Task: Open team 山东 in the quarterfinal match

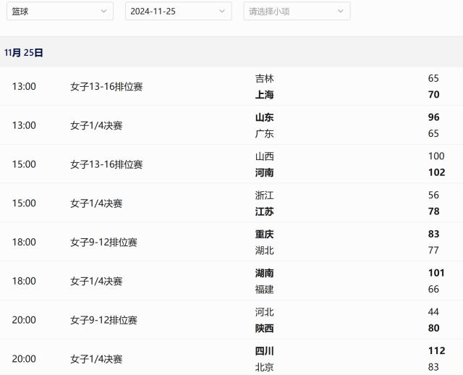Action: click(x=265, y=117)
